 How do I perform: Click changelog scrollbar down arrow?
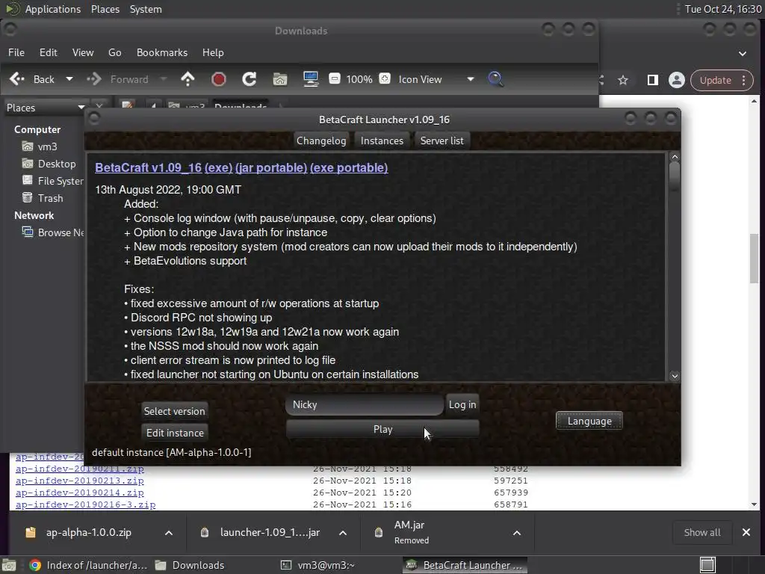pos(675,376)
